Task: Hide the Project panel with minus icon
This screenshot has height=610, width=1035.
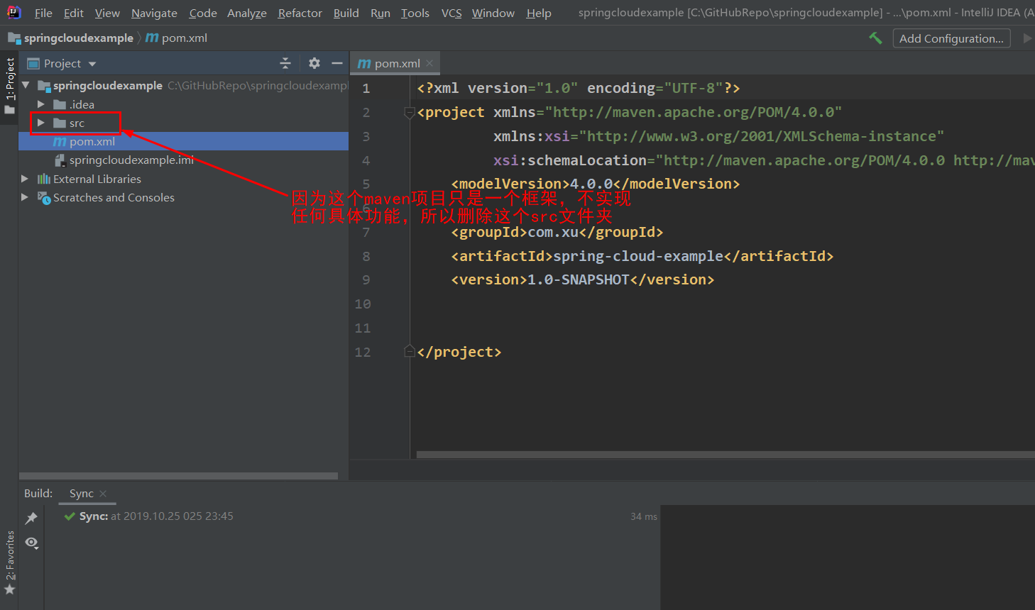Action: (x=337, y=63)
